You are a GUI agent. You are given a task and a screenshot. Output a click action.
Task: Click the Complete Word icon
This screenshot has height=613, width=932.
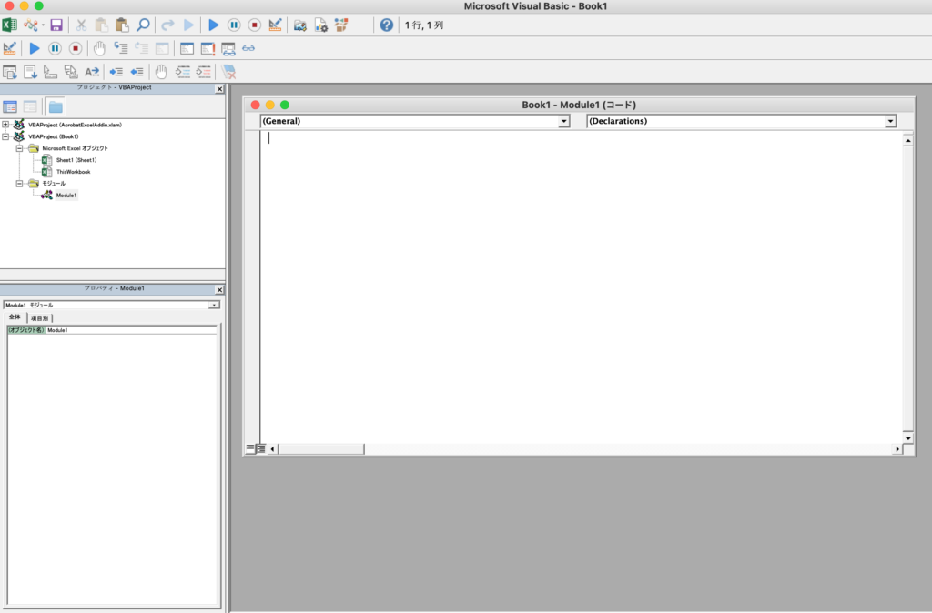92,72
